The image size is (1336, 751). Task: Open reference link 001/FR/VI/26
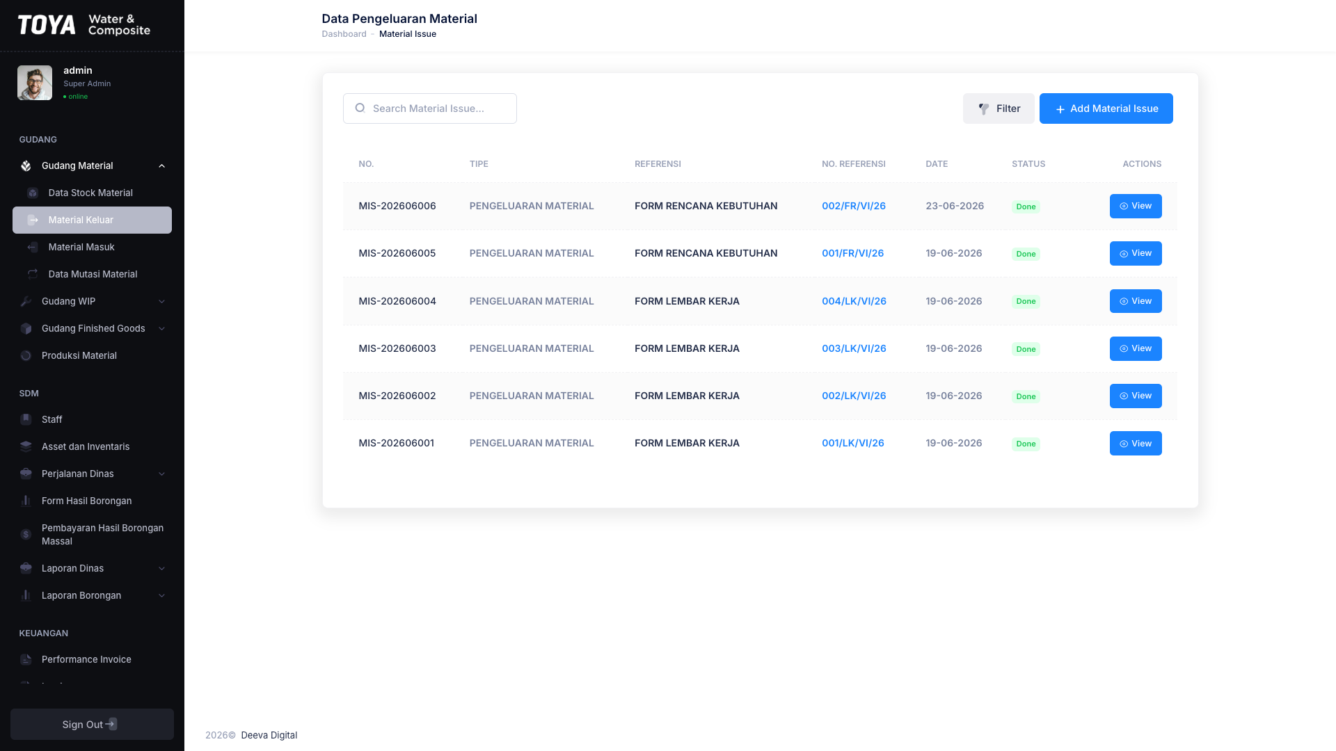coord(853,254)
